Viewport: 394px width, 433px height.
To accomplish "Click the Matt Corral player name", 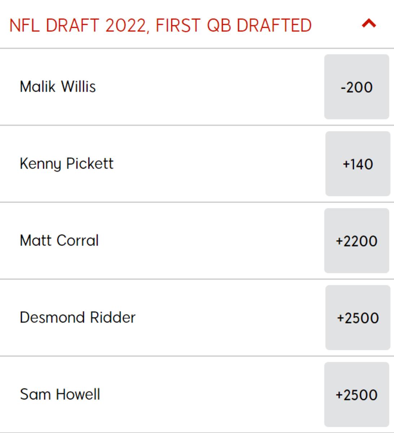I will tap(59, 241).
